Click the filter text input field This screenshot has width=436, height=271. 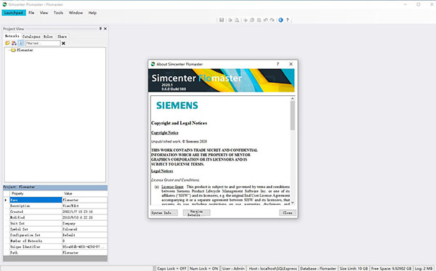[43, 44]
